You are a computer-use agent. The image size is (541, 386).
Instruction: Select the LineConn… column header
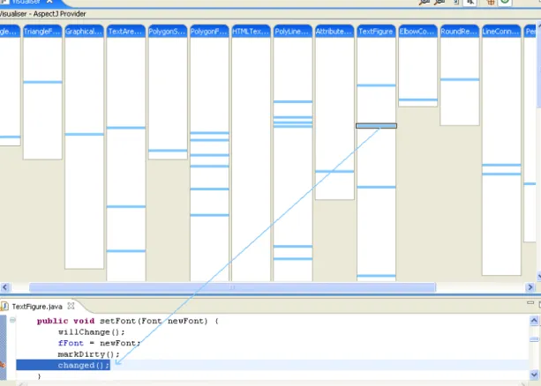[x=501, y=32]
